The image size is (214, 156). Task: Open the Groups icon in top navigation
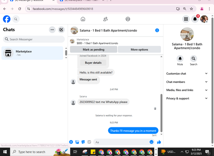coord(128,19)
